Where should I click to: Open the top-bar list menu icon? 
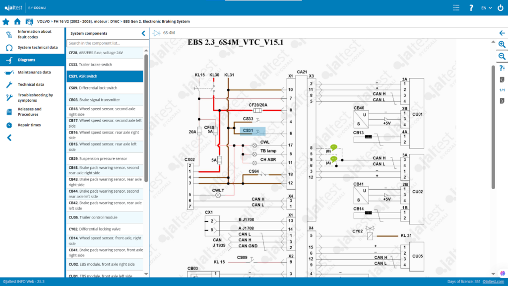[456, 7]
